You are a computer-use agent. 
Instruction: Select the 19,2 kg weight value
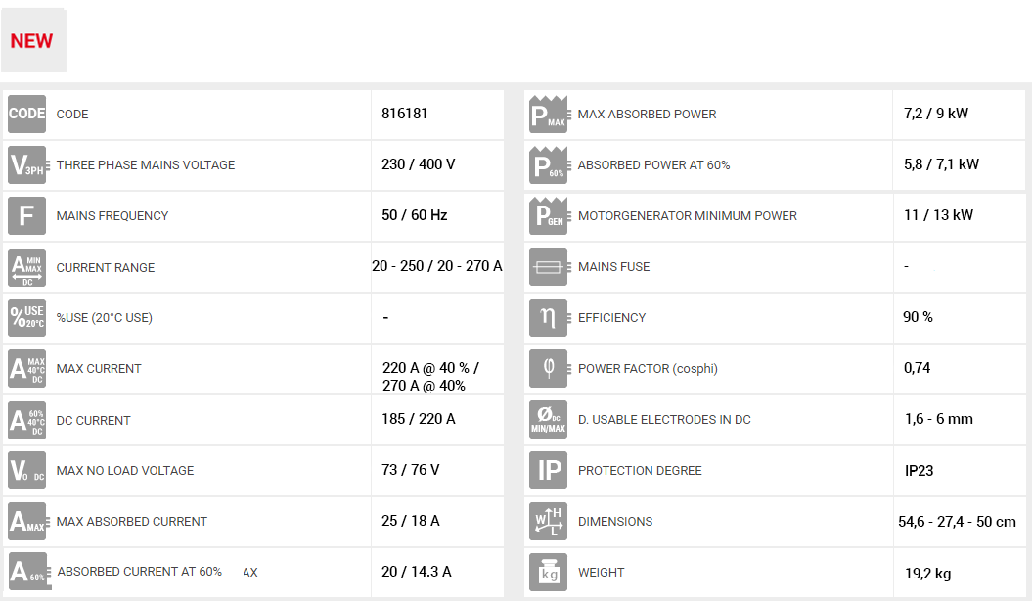(927, 574)
